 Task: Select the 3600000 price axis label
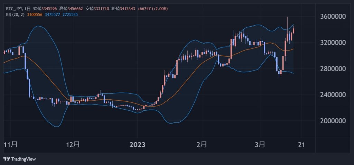point(333,17)
